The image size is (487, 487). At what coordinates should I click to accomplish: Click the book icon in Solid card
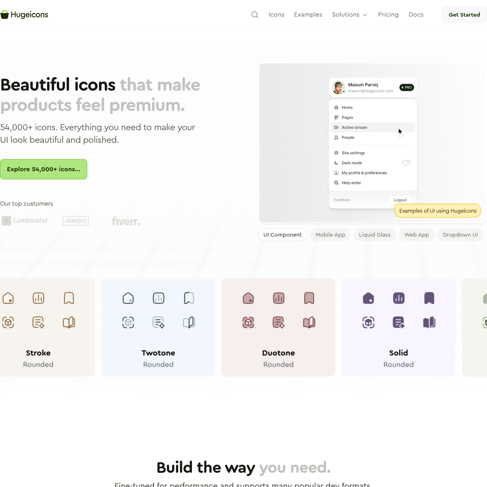pyautogui.click(x=429, y=323)
